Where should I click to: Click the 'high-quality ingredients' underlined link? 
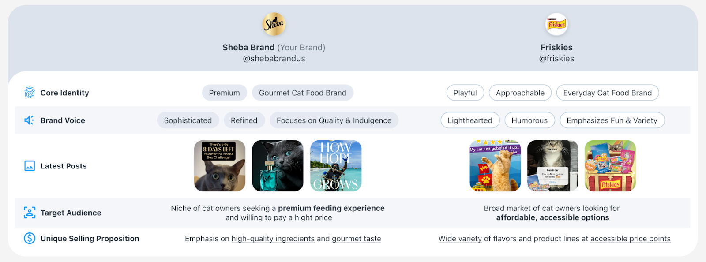point(273,239)
